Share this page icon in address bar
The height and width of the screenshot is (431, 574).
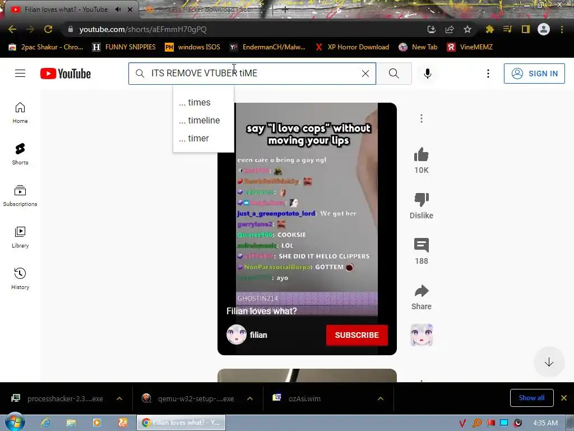(450, 29)
